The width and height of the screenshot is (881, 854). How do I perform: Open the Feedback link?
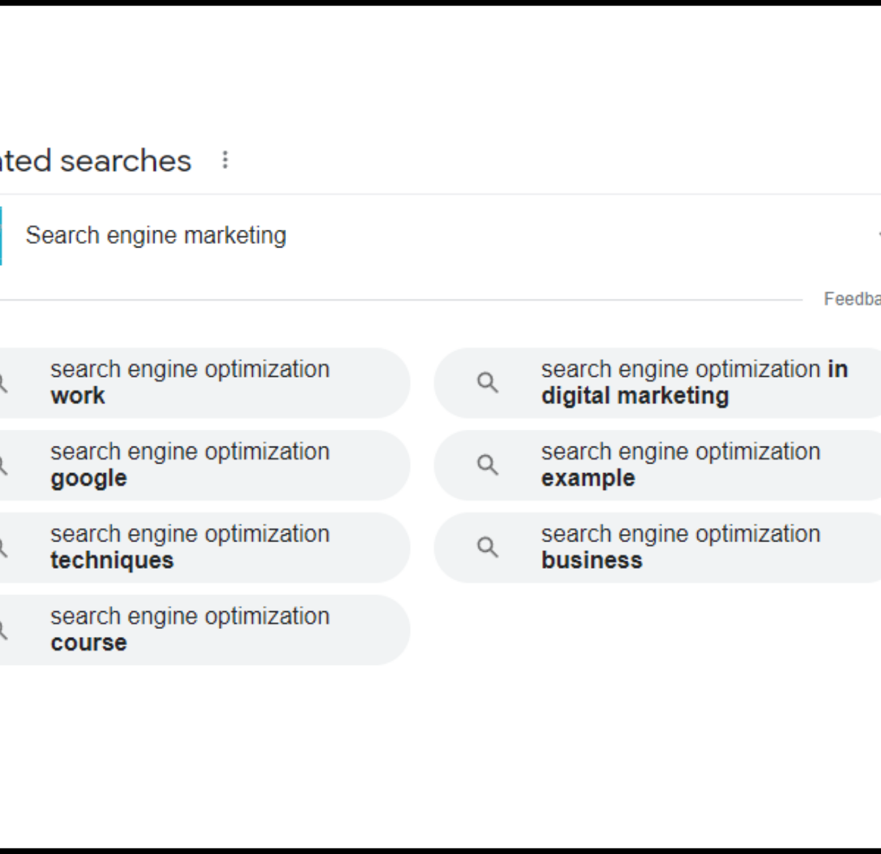pyautogui.click(x=852, y=299)
